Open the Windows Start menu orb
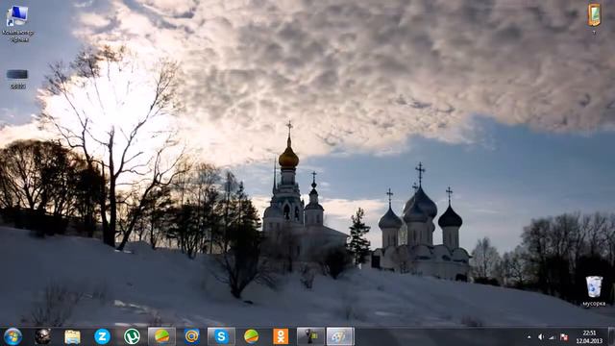Image resolution: width=615 pixels, height=346 pixels. (12, 336)
